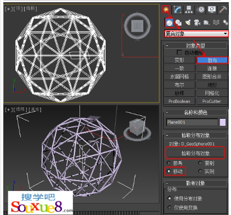Open the object color swatch
Screen dimensions: 231x215
tap(223, 122)
